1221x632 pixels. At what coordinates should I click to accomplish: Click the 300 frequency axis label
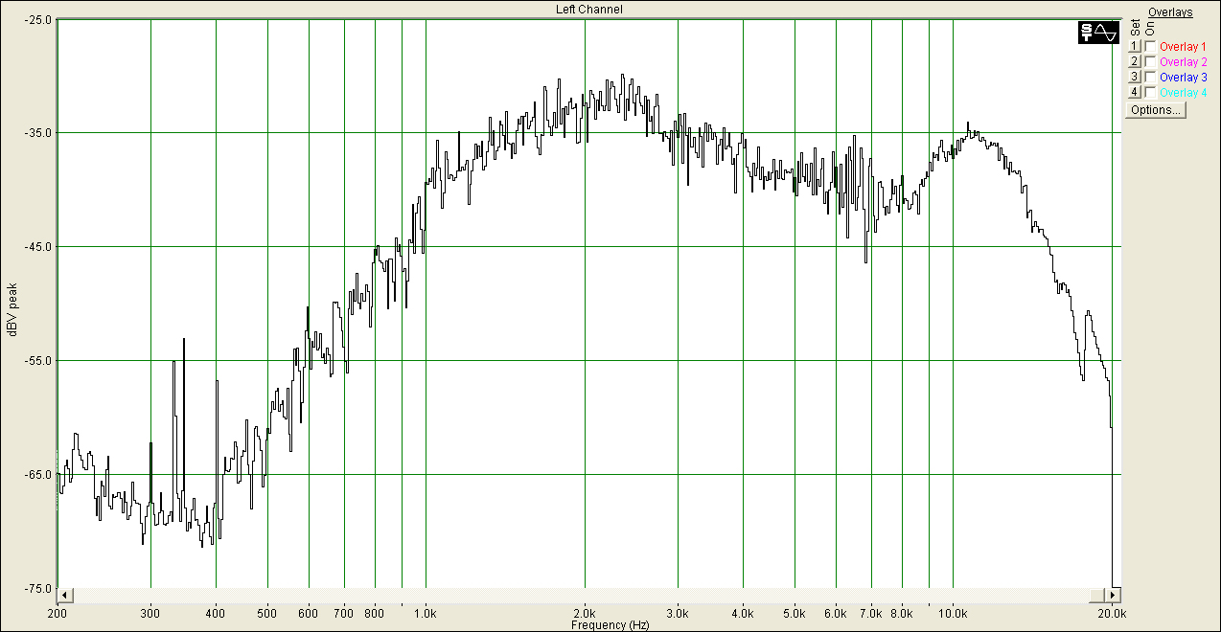point(150,612)
